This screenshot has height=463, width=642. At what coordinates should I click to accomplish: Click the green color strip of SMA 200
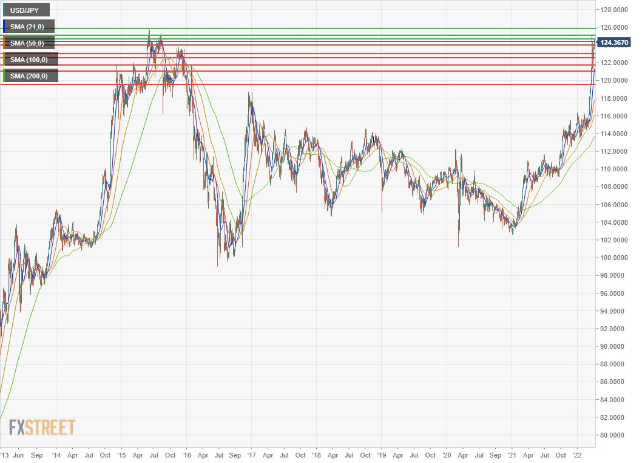point(4,76)
